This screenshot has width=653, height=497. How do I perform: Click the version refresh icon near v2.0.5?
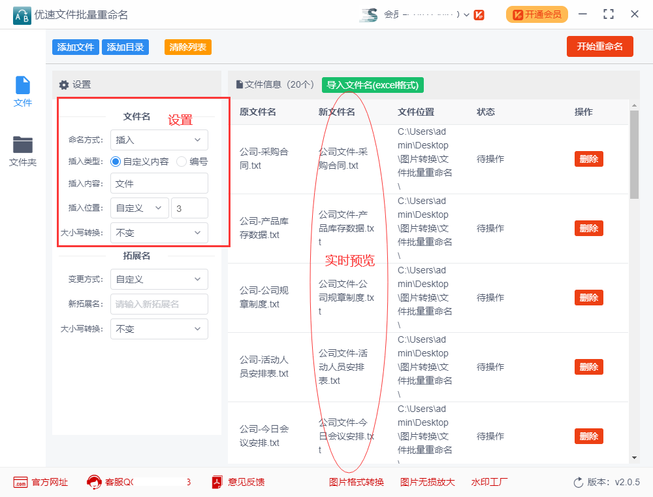[x=577, y=482]
